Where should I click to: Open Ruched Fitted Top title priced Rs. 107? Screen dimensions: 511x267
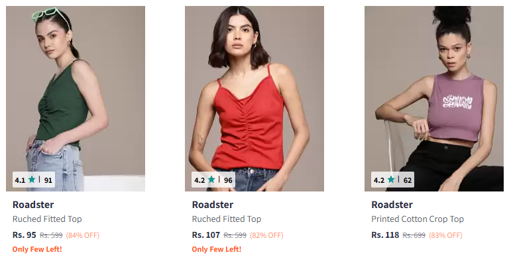point(227,219)
